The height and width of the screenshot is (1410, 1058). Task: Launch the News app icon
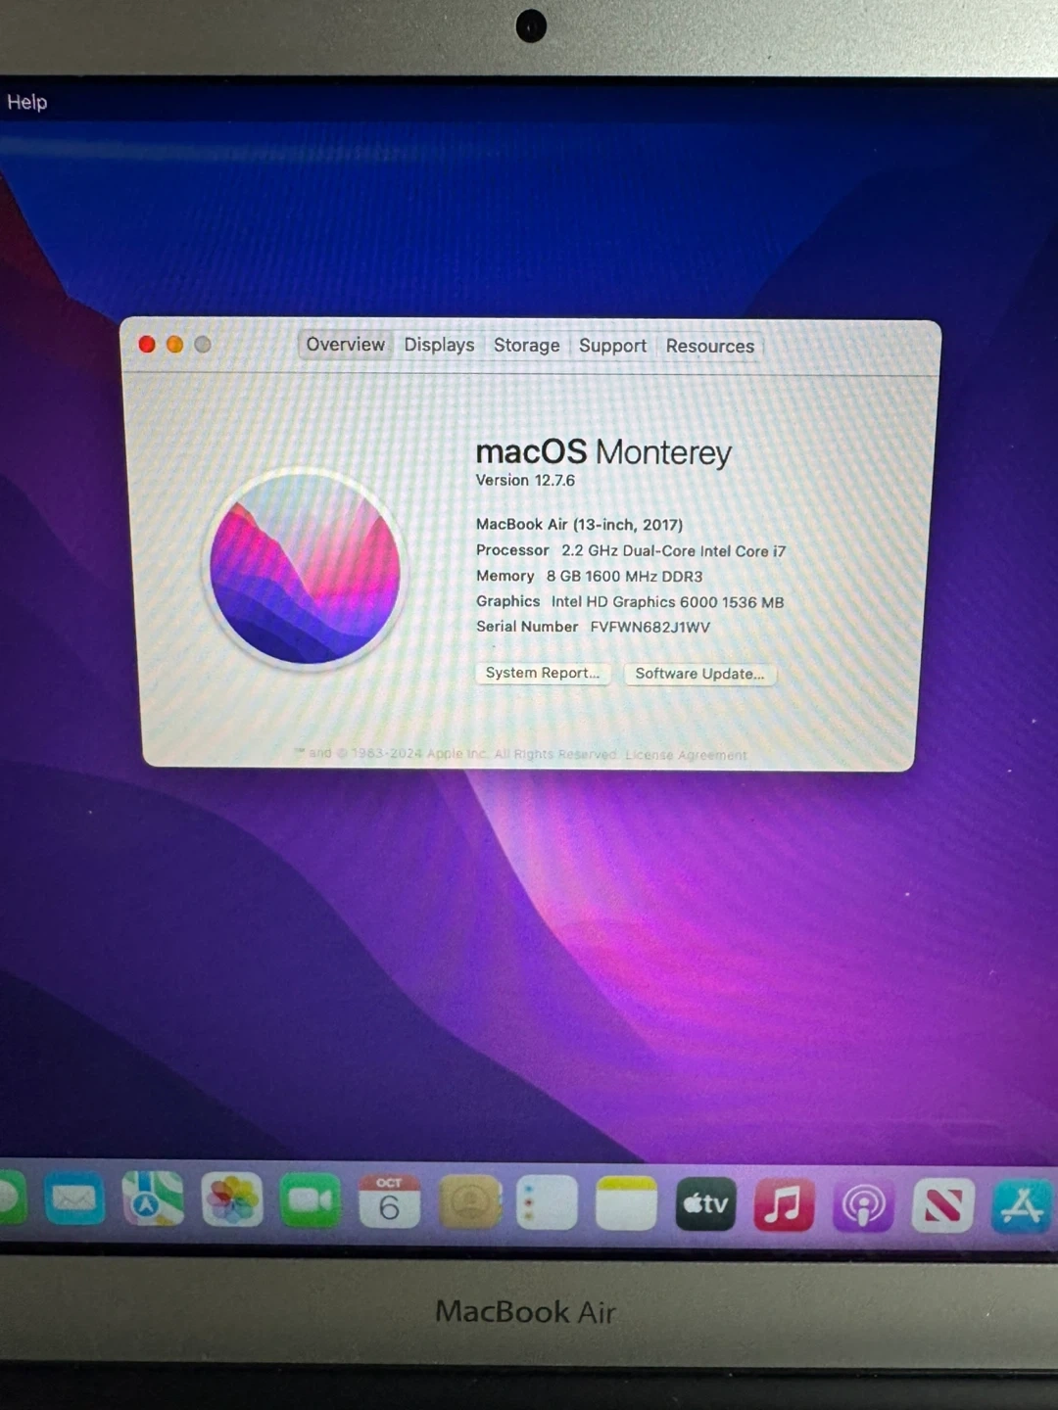point(942,1205)
